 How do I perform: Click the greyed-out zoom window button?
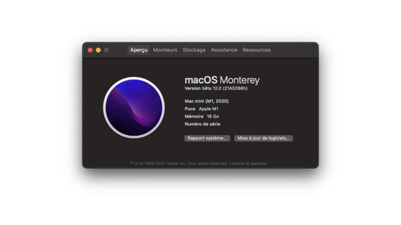coord(106,50)
